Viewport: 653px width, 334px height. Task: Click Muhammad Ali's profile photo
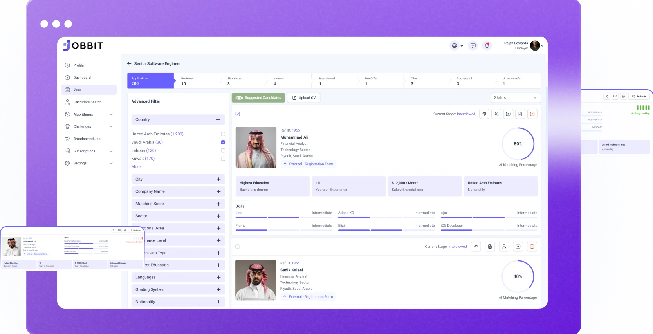point(256,147)
